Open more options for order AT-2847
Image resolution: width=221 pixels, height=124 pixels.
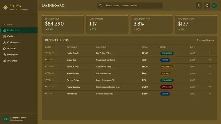click(210, 53)
